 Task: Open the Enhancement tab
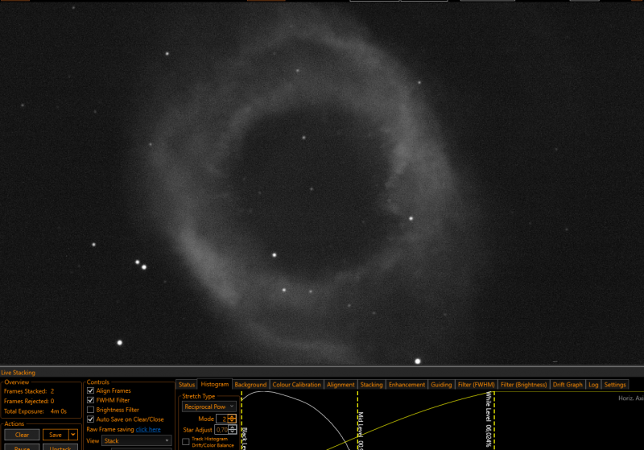407,385
